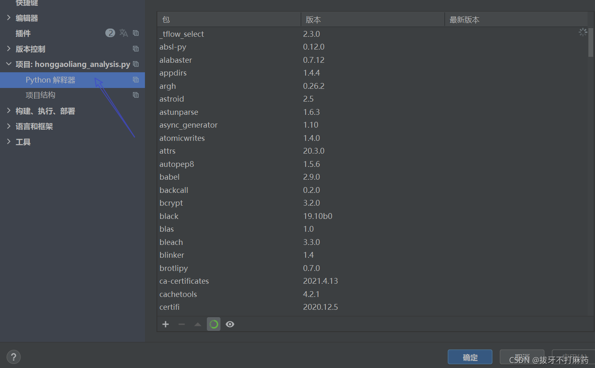Screen dimensions: 595x368
Task: Open help via the question mark icon
Action: (x=13, y=356)
